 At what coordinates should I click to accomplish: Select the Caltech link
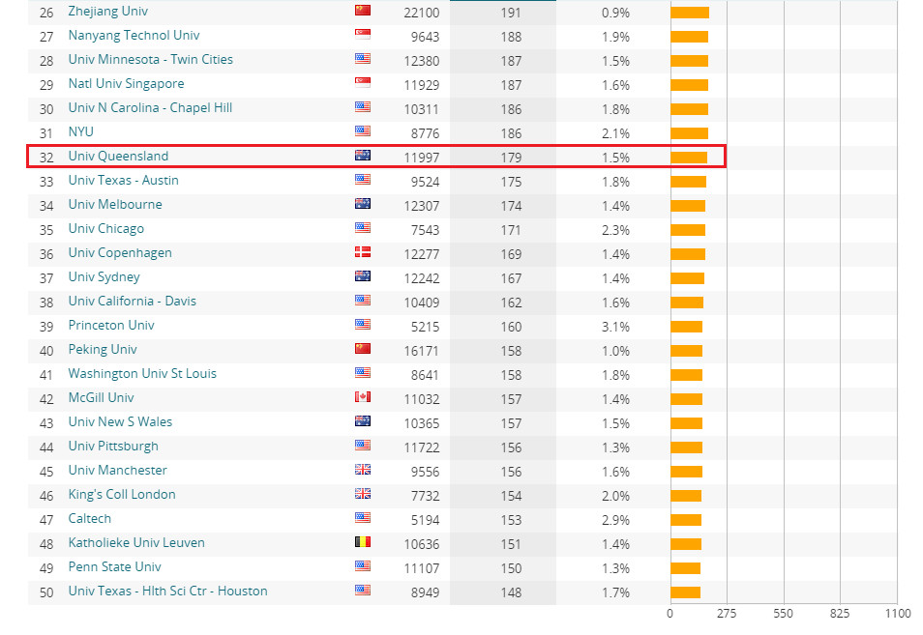[90, 518]
